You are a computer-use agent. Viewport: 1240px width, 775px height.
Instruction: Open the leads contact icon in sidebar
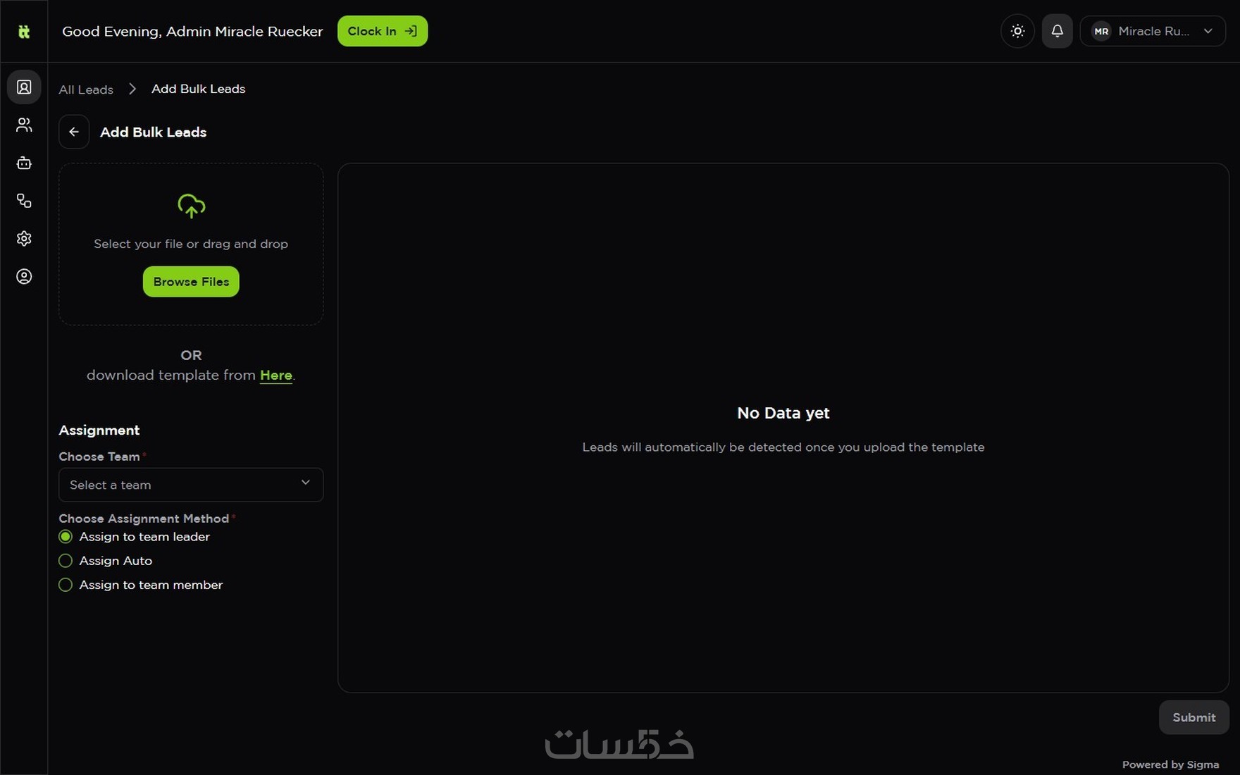tap(24, 87)
